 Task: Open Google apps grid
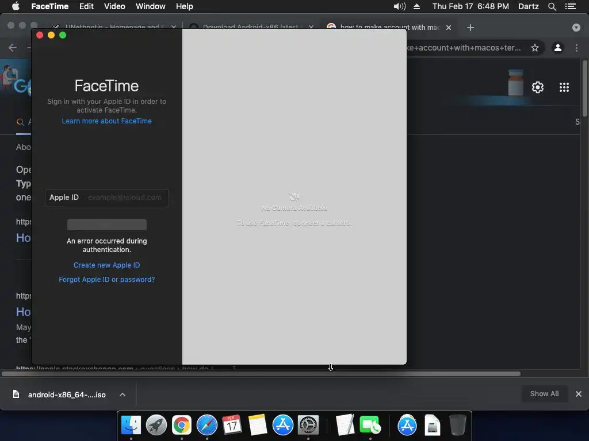coord(564,87)
